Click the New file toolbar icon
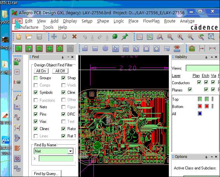This screenshot has height=177, width=220. pyautogui.click(x=18, y=37)
